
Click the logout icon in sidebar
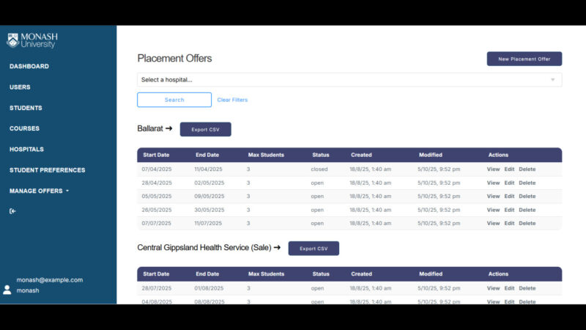(12, 211)
